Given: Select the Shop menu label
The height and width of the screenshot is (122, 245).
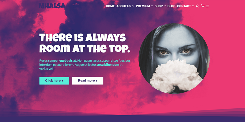Looking at the screenshot, I should point(159,6).
